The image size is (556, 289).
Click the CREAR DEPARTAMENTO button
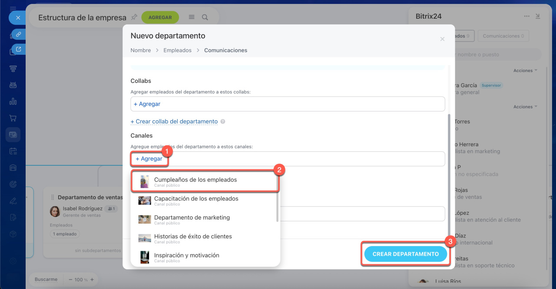pos(405,254)
